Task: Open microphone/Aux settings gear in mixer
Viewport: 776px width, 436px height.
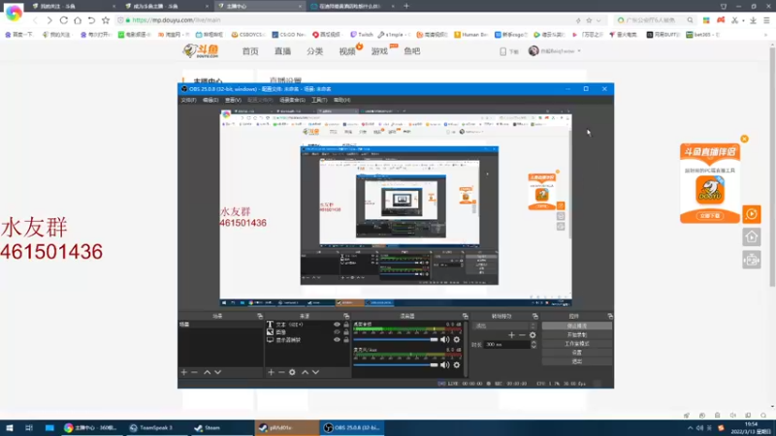Action: click(457, 365)
